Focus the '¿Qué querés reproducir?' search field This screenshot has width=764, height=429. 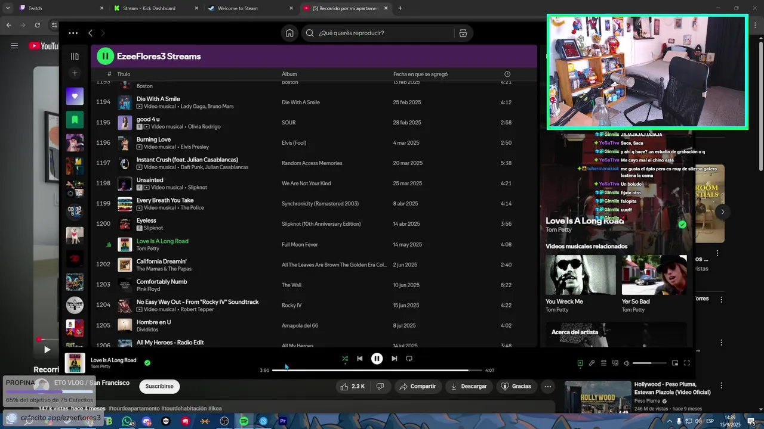click(377, 33)
